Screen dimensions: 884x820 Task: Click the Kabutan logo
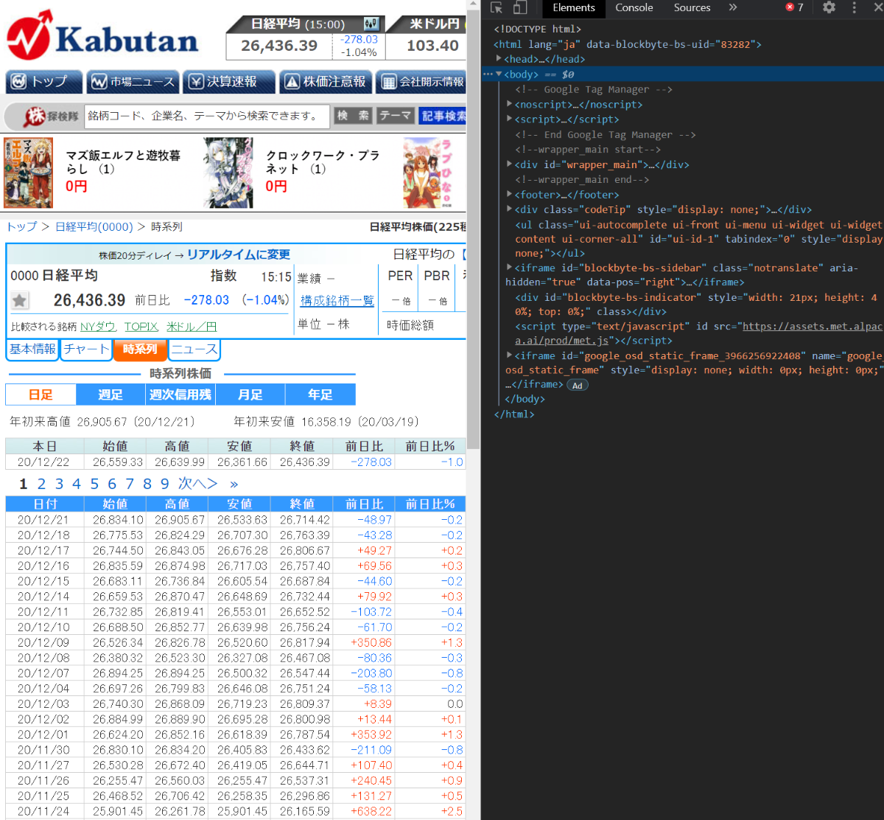102,35
